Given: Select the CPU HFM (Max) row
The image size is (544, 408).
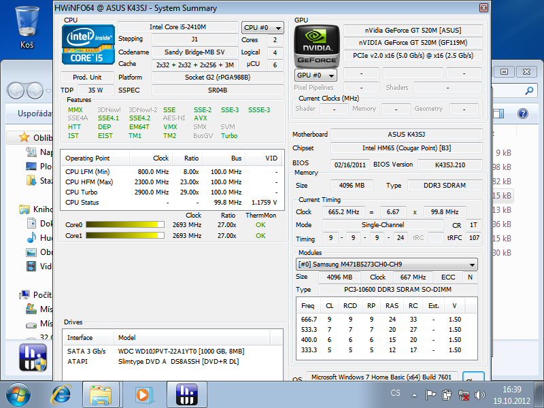Looking at the screenshot, I should [172, 182].
